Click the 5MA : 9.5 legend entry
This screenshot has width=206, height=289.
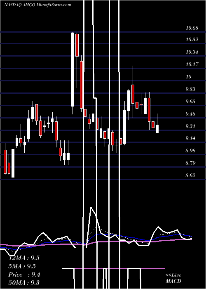(22, 266)
